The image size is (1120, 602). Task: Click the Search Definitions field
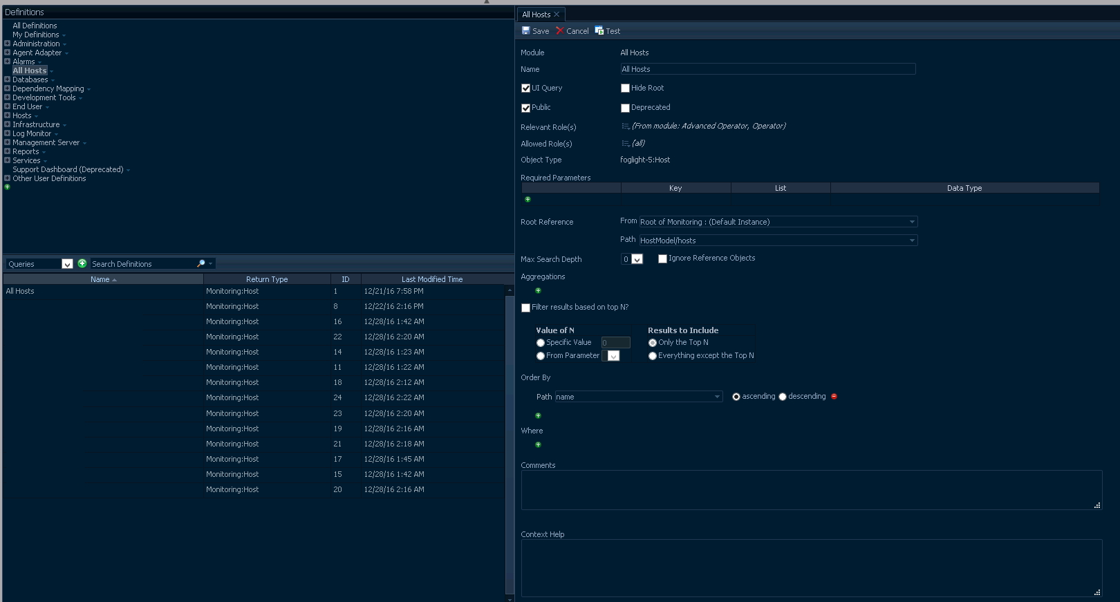(x=143, y=264)
